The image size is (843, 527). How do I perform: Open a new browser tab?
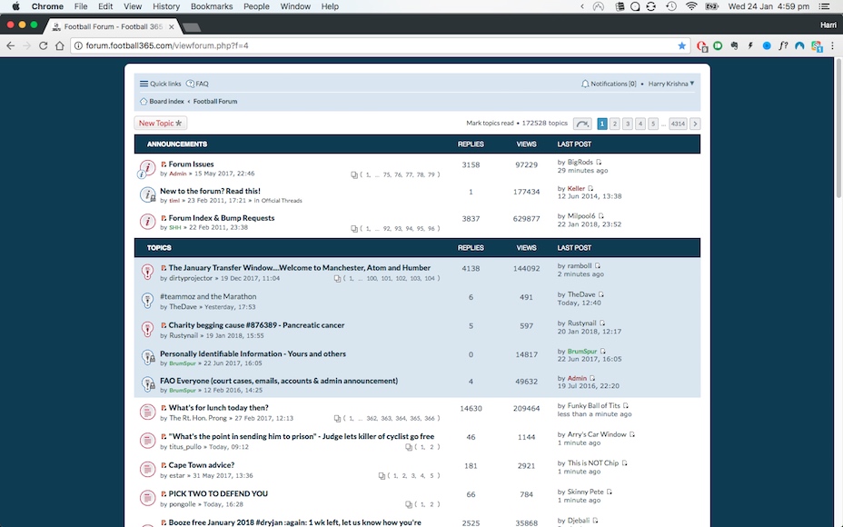point(192,27)
